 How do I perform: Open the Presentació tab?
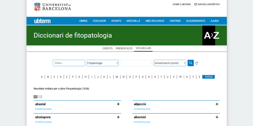coord(124,48)
